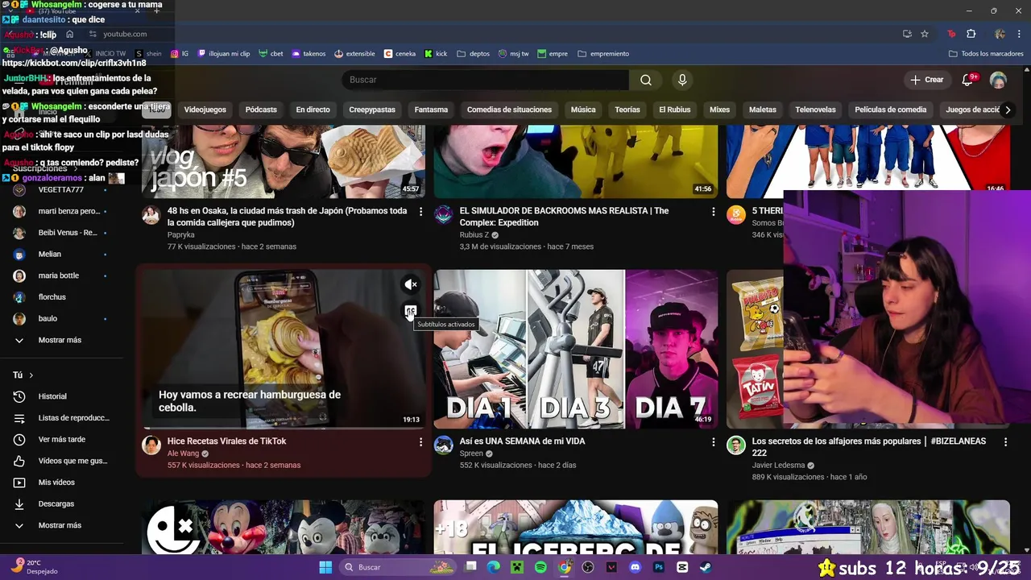Open the kick bookmark
The image size is (1031, 580).
click(x=436, y=54)
